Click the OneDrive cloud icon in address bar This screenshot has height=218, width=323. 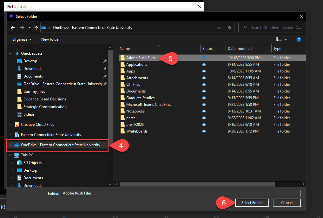click(x=44, y=27)
